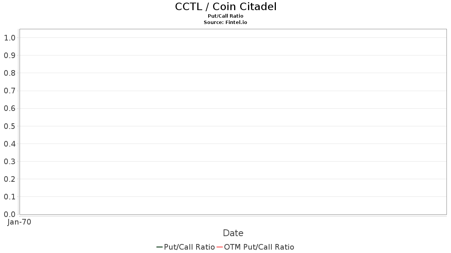Click the Put/Call Ratio subtitle text

pos(225,16)
